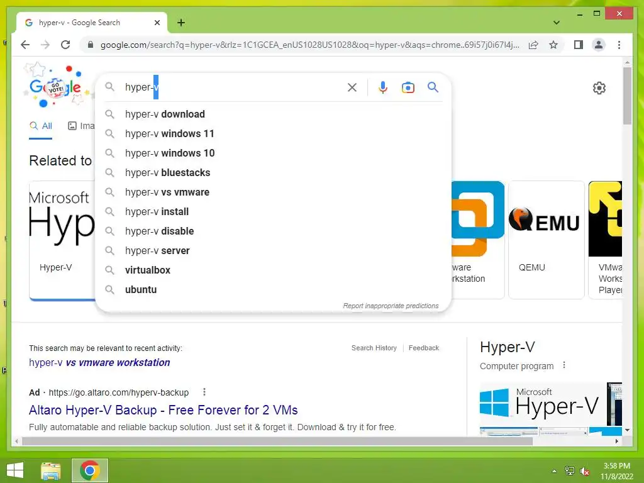The height and width of the screenshot is (483, 644).
Task: Click the horizontal scrollbar thumb
Action: coord(277,441)
